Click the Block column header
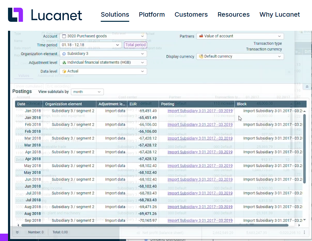The image size is (312, 241). (x=270, y=104)
